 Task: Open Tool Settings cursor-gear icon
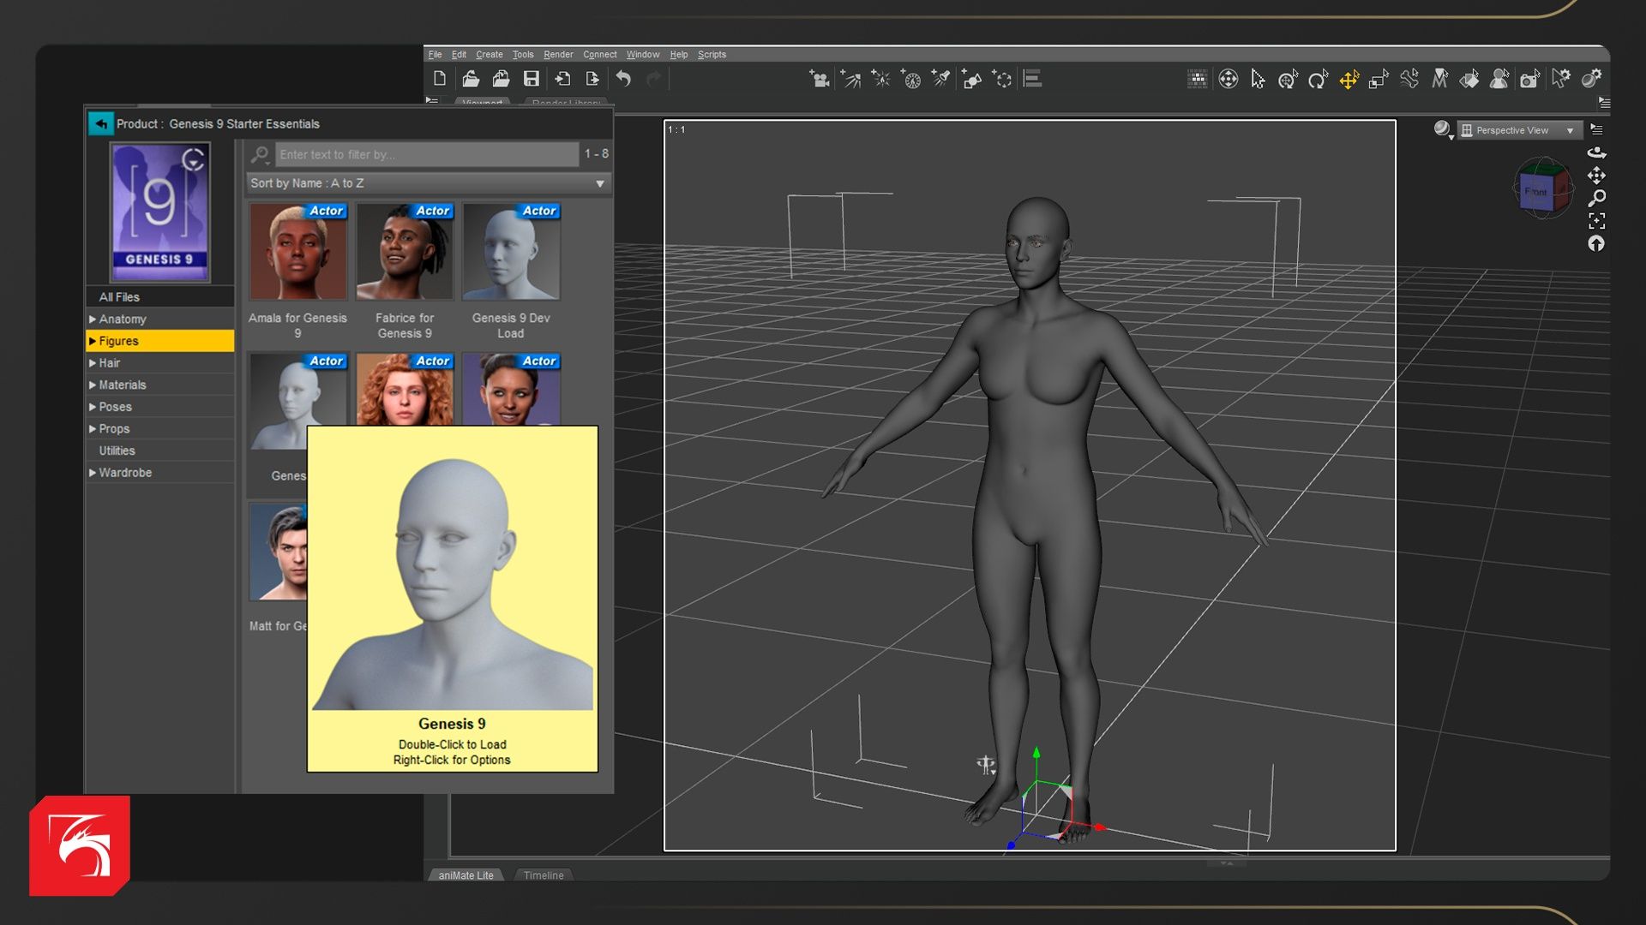point(1561,79)
